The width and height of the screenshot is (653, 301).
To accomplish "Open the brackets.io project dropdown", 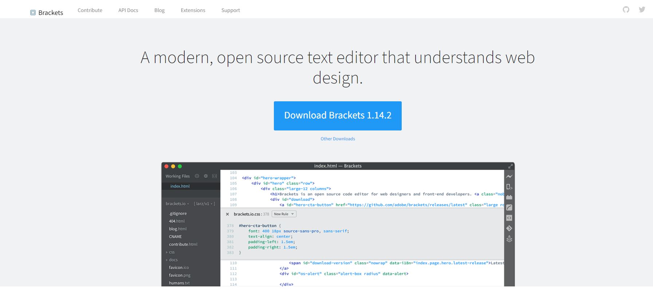I will pyautogui.click(x=177, y=204).
